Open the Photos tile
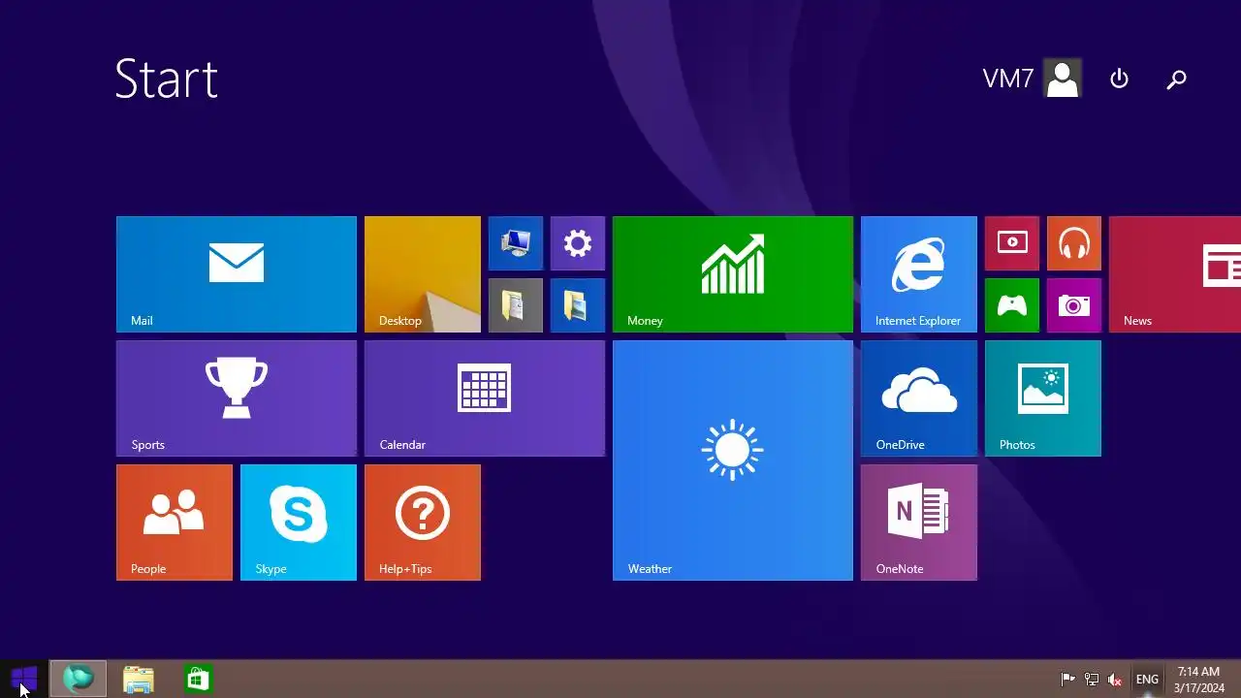The image size is (1241, 698). click(1043, 398)
